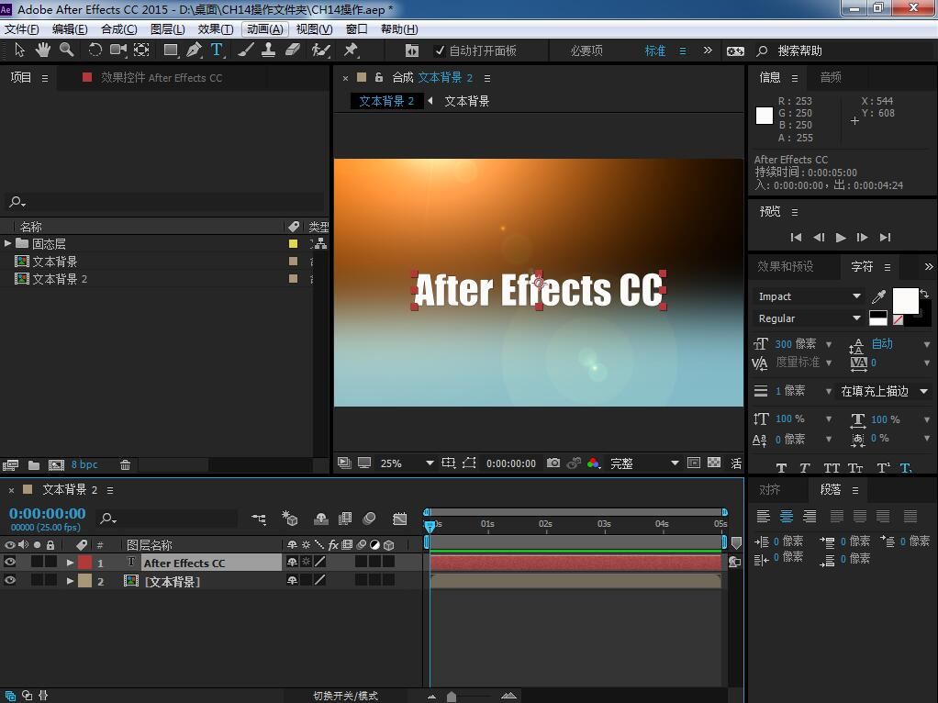938x703 pixels.
Task: Select the Zoom magnifier tool
Action: tap(66, 50)
